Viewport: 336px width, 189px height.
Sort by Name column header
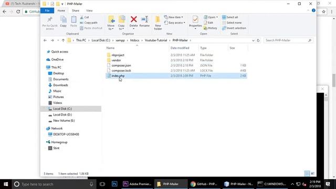110,48
